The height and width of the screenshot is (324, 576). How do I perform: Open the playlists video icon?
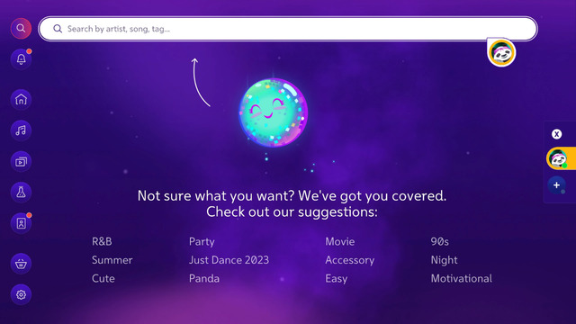point(21,161)
